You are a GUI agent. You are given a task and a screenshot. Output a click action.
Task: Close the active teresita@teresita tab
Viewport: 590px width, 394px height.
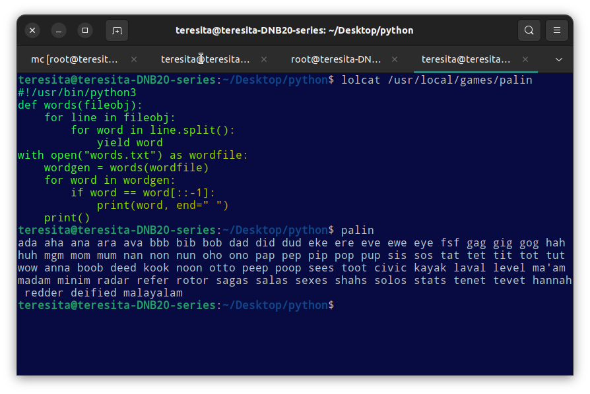(525, 59)
